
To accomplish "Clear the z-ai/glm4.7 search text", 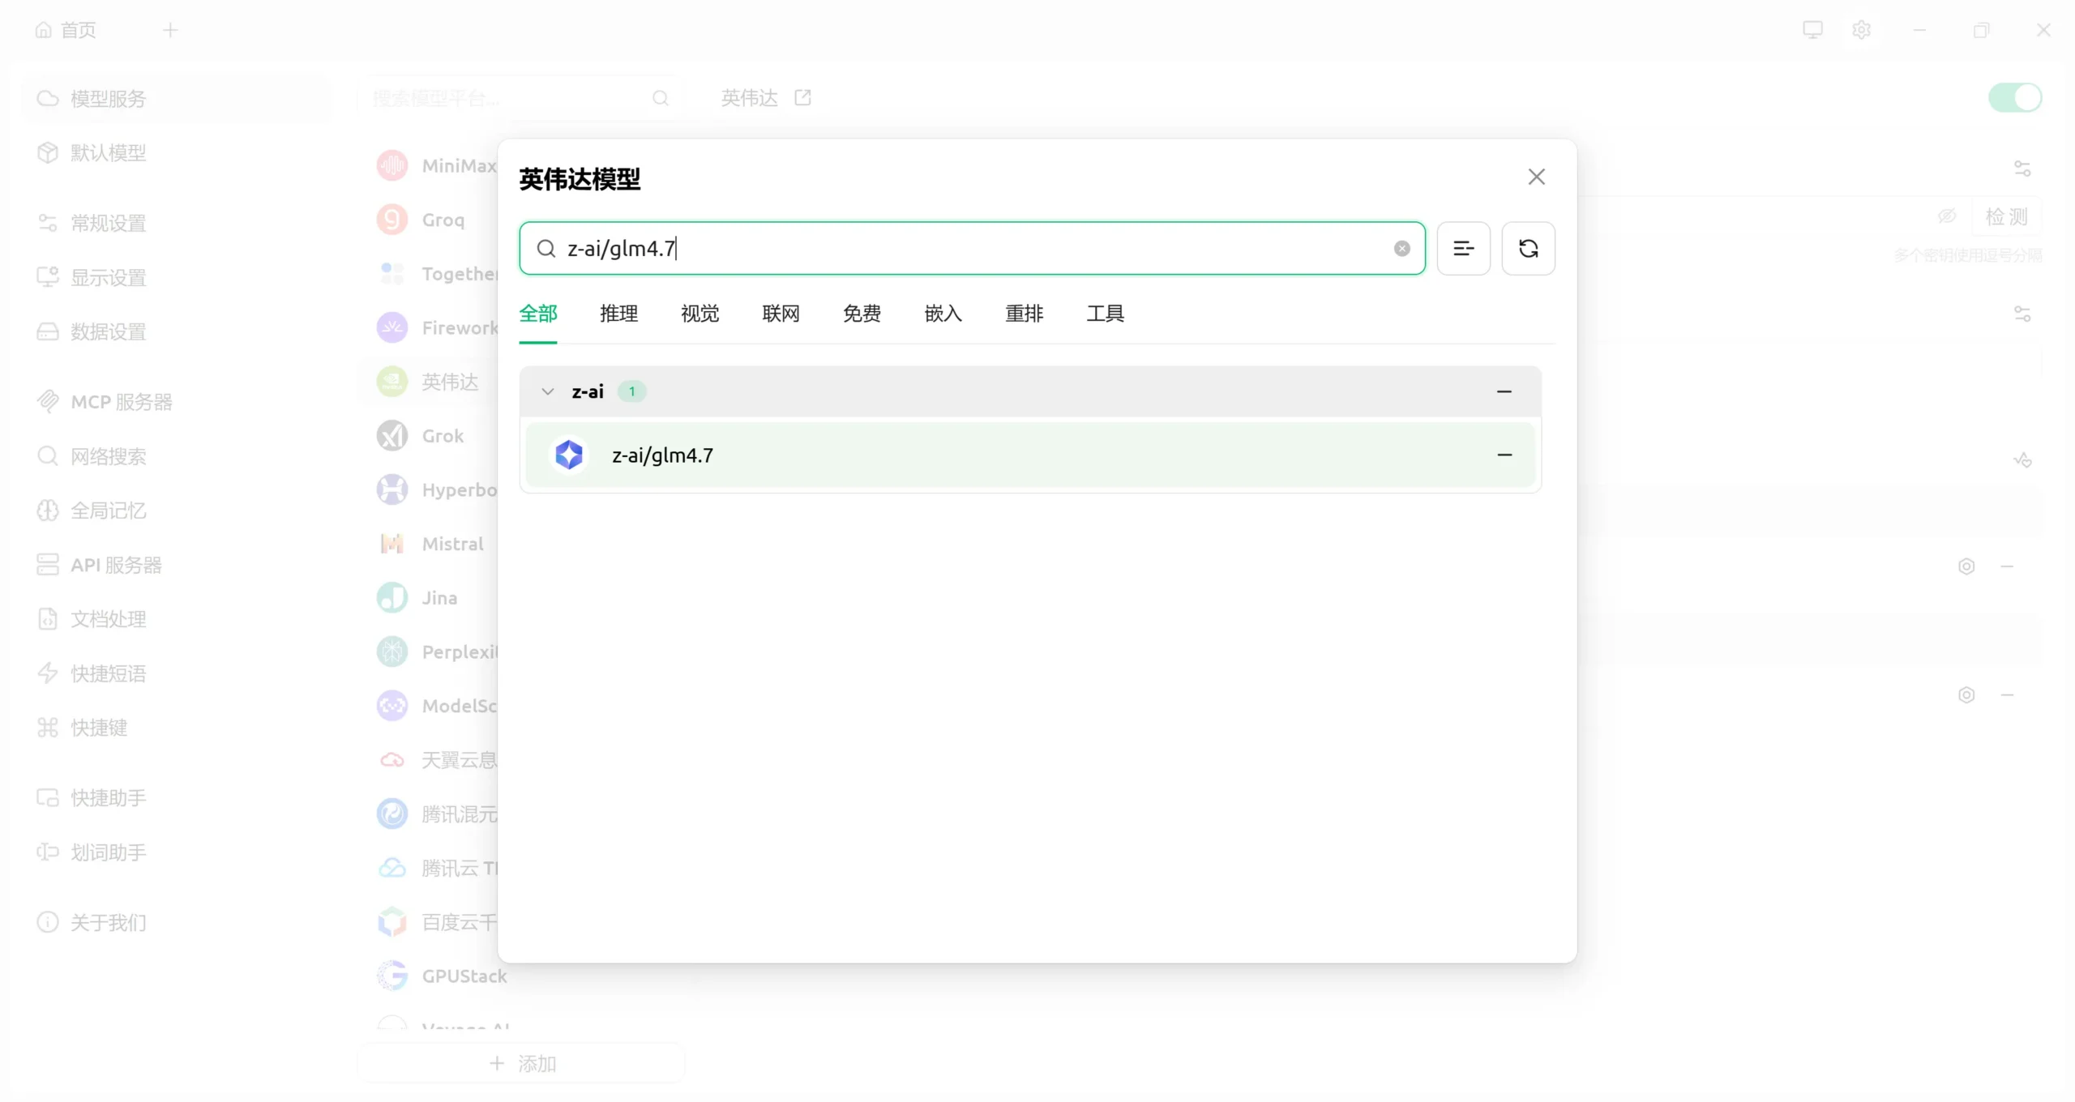I will [1401, 248].
